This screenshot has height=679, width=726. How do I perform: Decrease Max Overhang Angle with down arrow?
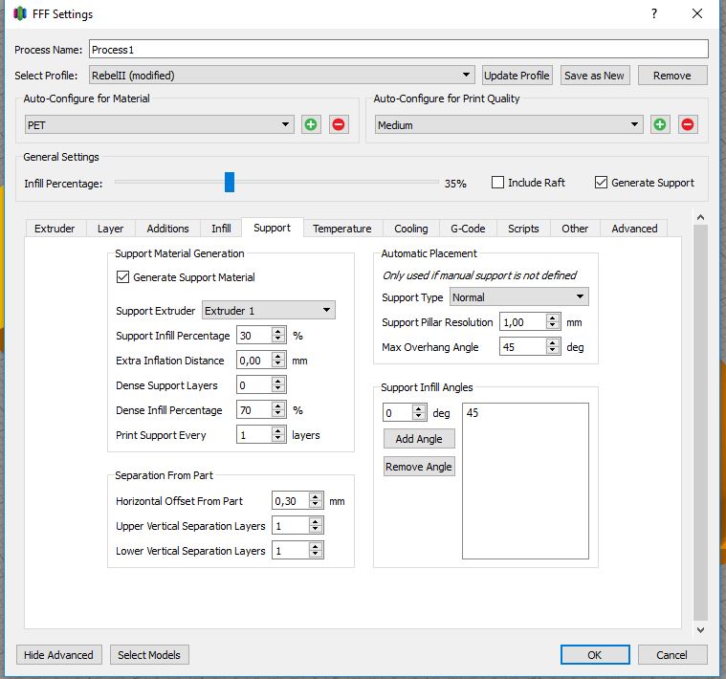click(554, 351)
